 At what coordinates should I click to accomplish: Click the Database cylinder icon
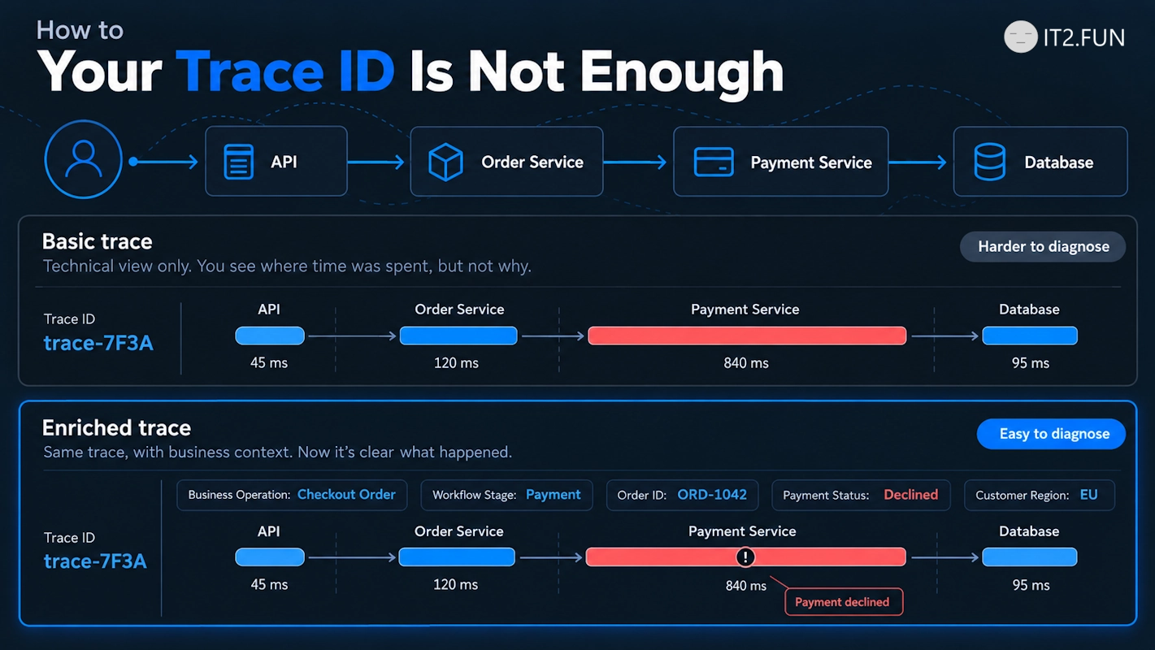989,162
